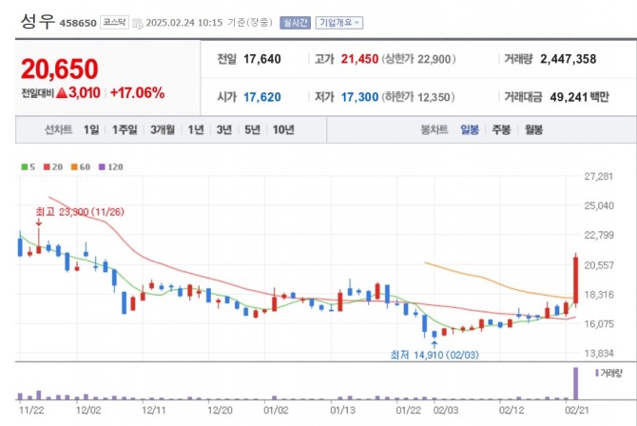The image size is (637, 426).
Task: Click the 거래대금 value 49,241
Action: coord(569,97)
